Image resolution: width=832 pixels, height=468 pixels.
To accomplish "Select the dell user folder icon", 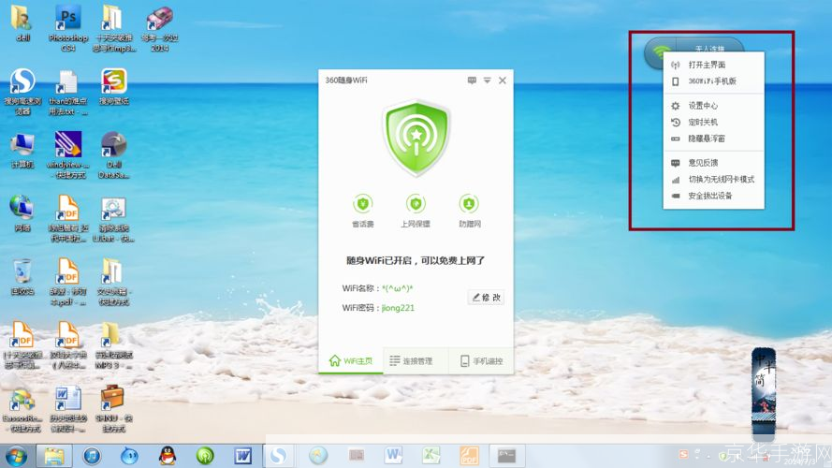I will coord(22,22).
